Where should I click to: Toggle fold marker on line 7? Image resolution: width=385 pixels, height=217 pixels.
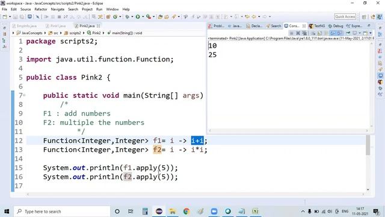[24, 95]
